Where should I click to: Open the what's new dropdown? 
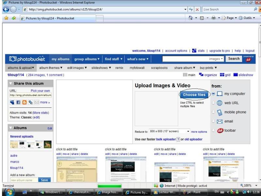coord(137,59)
